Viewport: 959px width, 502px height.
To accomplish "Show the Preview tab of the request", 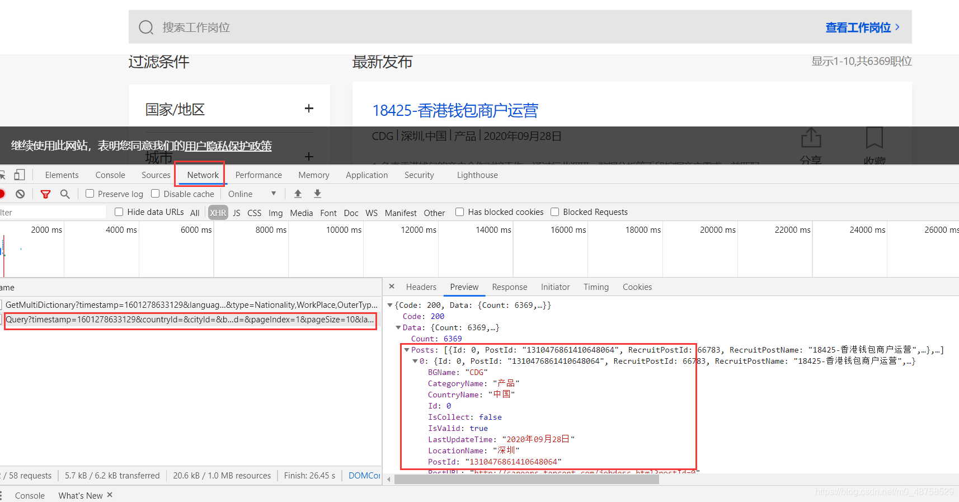I will point(464,287).
